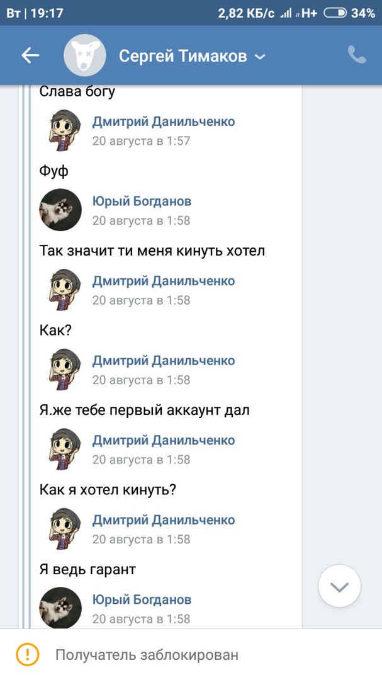Open Сергей Тимаков's deleted-profile dog avatar
Viewport: 382px width, 680px height.
click(x=84, y=56)
